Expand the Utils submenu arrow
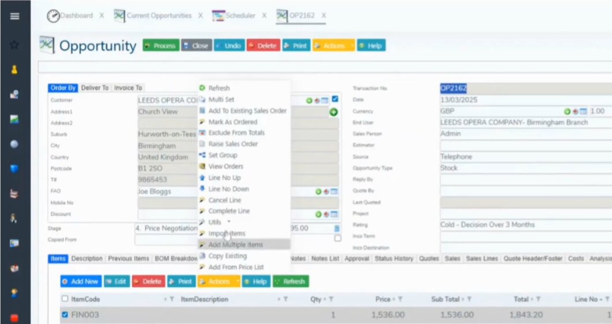The image size is (612, 324). pos(229,222)
